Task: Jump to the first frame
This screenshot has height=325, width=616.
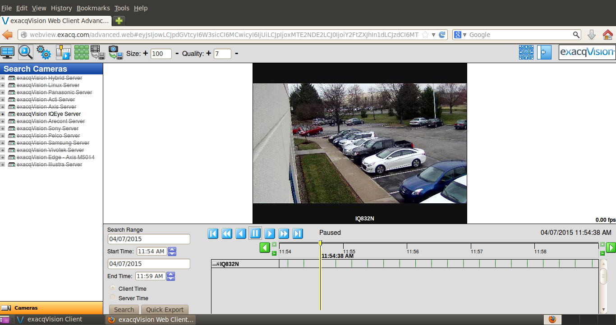Action: tap(213, 233)
